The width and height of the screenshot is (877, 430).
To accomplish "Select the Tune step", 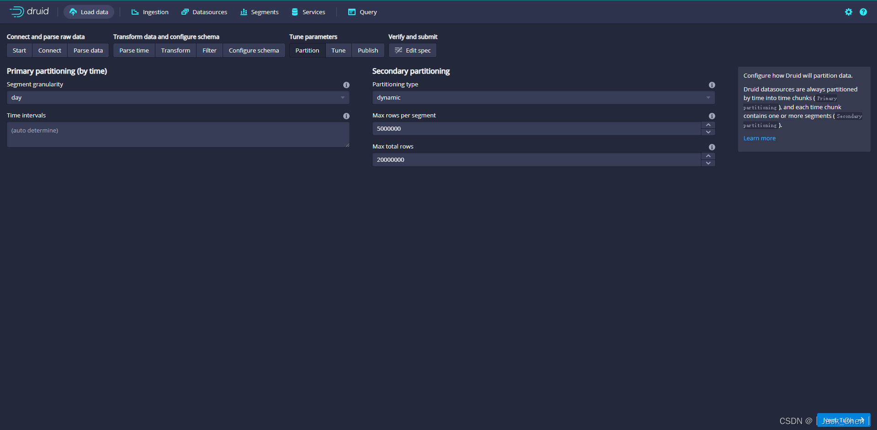I will point(338,50).
